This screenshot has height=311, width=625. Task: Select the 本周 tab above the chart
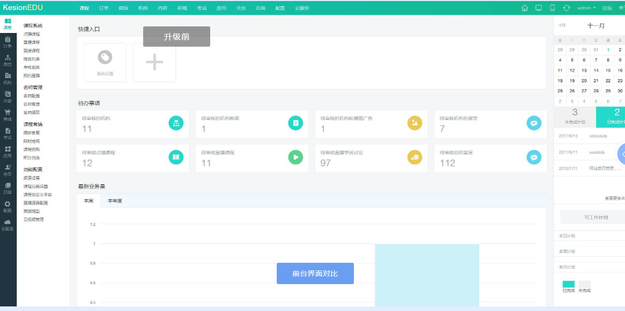click(87, 200)
